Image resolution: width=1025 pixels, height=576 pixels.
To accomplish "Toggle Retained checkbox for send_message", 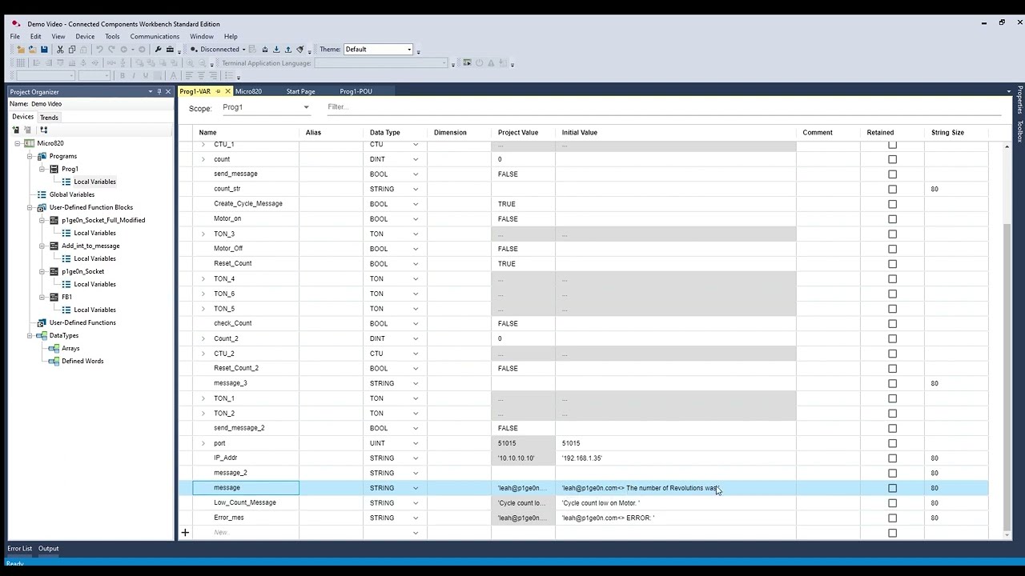I will 892,174.
